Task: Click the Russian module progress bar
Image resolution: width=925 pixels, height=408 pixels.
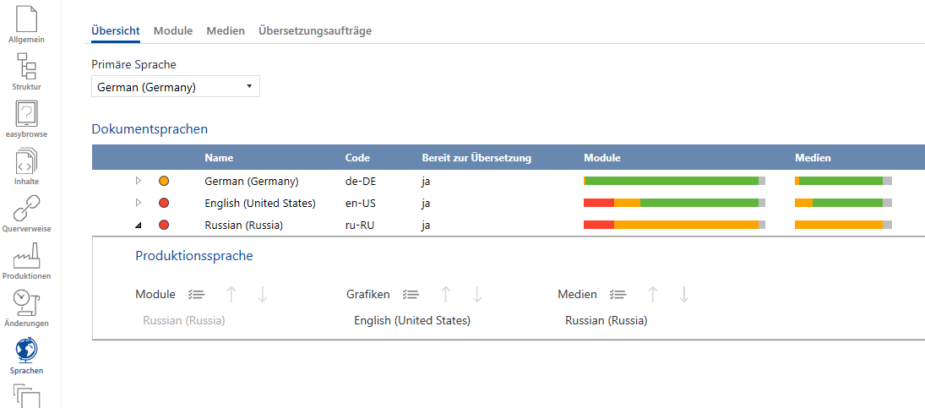Action: (x=674, y=225)
